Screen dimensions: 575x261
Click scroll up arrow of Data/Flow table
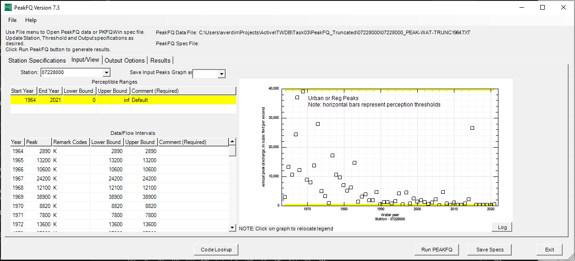232,142
